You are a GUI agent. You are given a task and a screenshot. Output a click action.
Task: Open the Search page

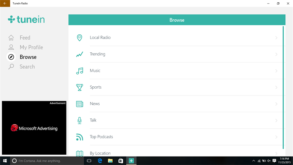click(x=27, y=67)
